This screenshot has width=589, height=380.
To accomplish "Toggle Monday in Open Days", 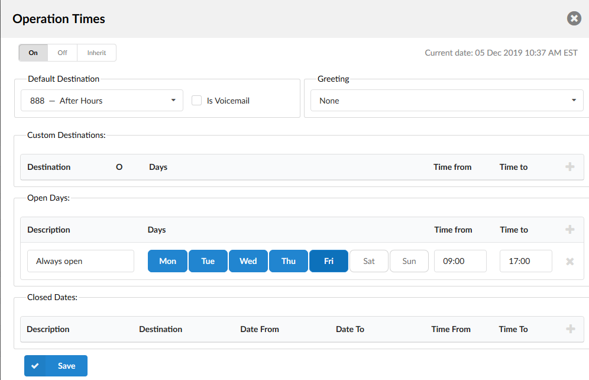I will click(167, 261).
